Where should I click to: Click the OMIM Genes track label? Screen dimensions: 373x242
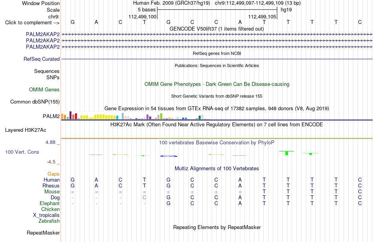coord(44,89)
